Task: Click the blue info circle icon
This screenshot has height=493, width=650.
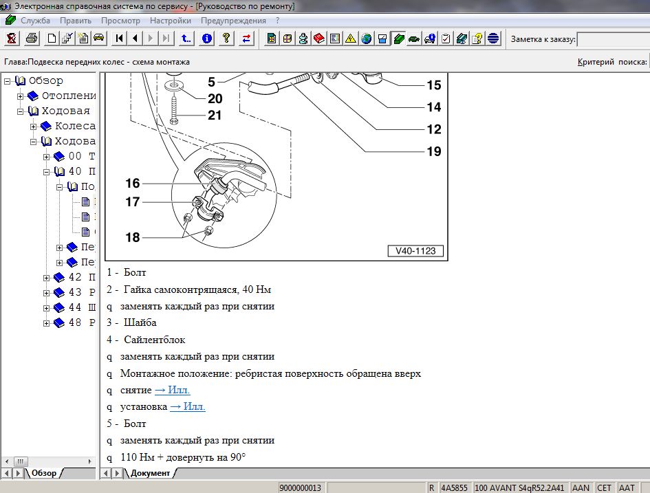Action: (x=206, y=39)
